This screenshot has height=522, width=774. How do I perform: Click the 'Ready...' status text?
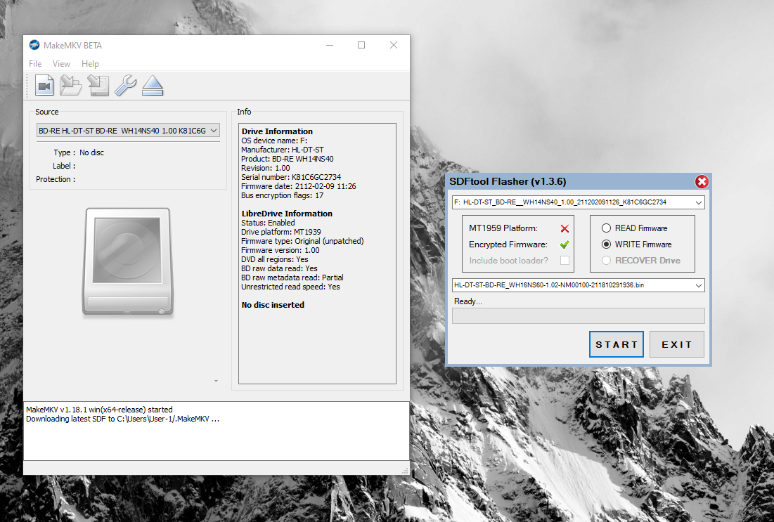click(467, 301)
